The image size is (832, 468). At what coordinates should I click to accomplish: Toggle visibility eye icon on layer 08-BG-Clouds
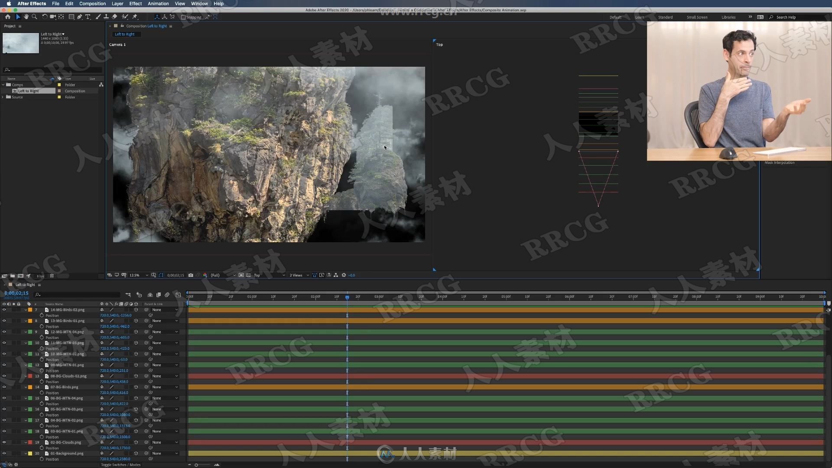pos(5,376)
